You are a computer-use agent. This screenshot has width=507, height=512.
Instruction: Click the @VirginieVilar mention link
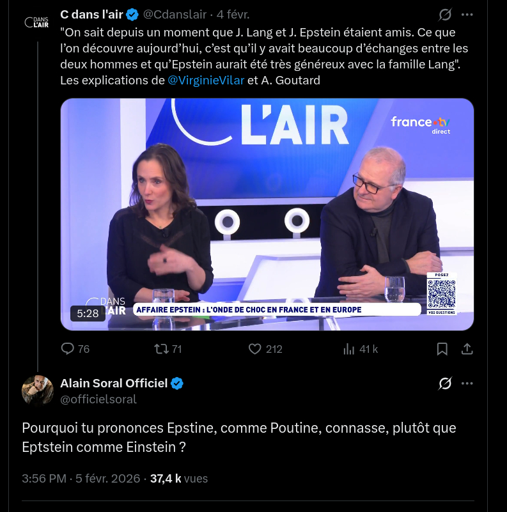point(206,81)
